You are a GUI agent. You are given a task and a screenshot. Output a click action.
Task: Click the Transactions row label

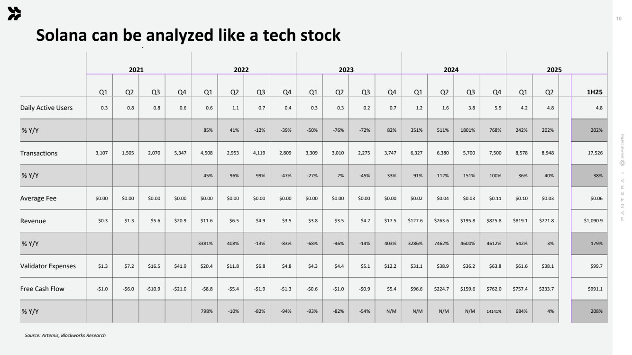(39, 153)
